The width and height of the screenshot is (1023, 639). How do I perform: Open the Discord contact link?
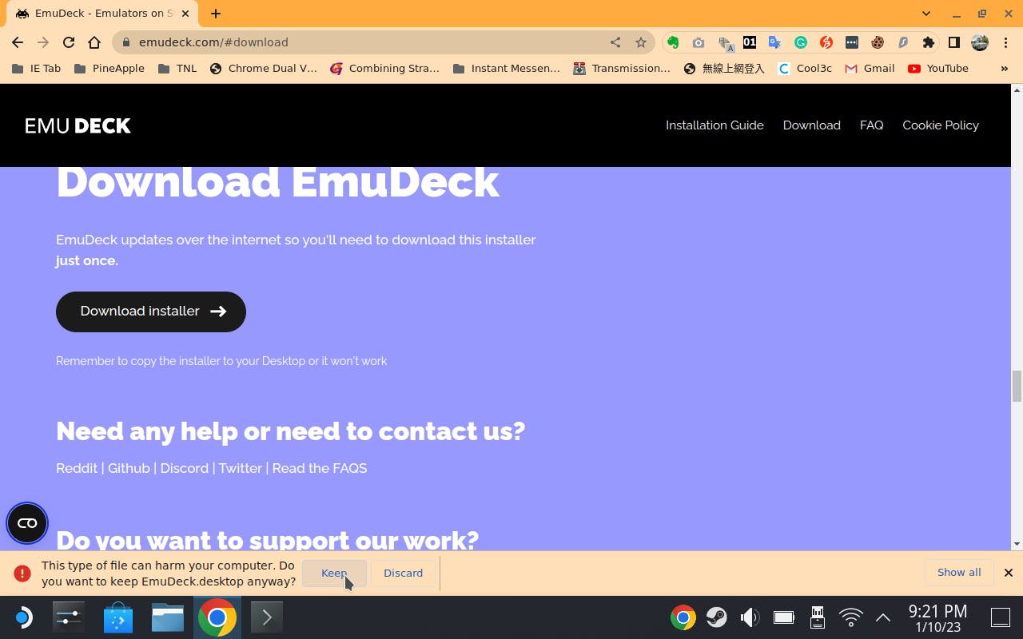coord(185,468)
